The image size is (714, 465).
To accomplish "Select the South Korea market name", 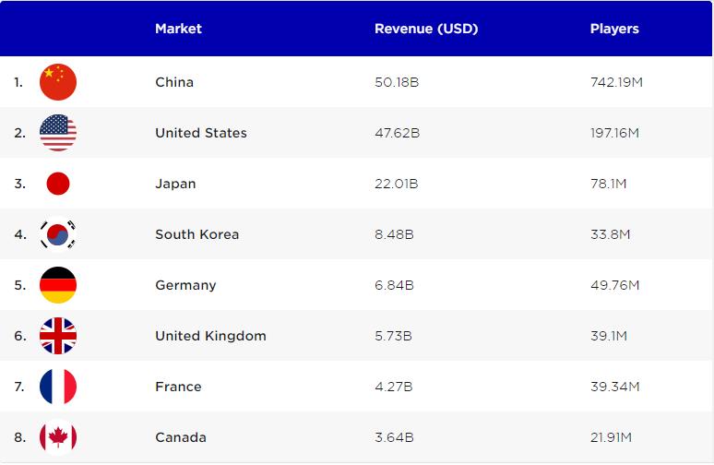I will [x=196, y=234].
